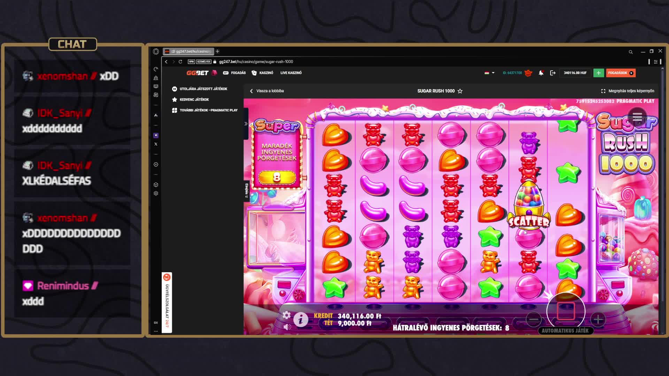Open the X (Twitter) sidebar panel
Viewport: 669px width, 376px height.
click(x=156, y=144)
